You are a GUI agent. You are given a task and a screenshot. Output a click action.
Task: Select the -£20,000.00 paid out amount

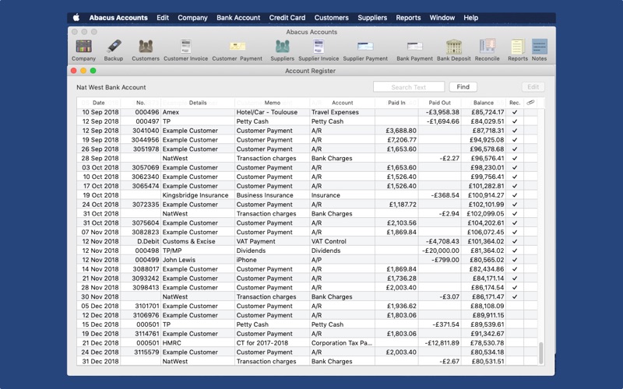[x=440, y=251]
